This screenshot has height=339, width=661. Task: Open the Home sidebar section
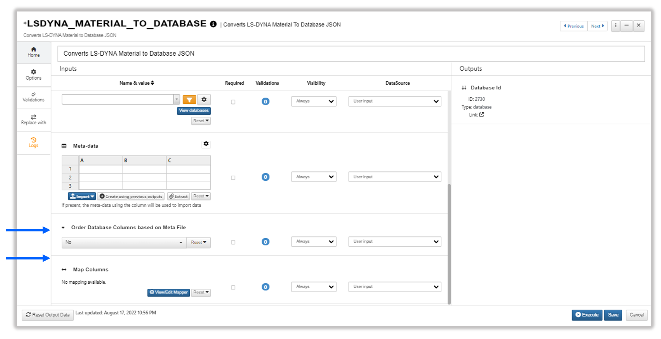click(x=34, y=52)
